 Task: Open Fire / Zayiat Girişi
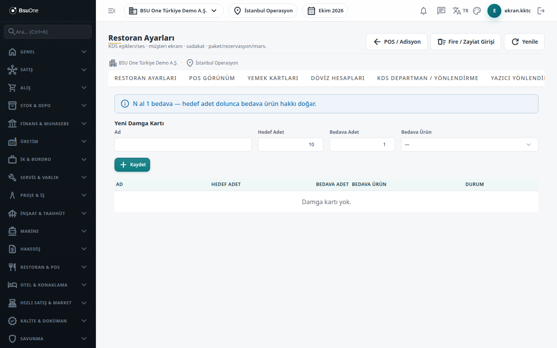pos(466,42)
